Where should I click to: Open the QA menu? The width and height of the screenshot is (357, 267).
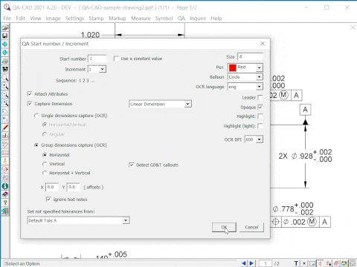[x=181, y=19]
